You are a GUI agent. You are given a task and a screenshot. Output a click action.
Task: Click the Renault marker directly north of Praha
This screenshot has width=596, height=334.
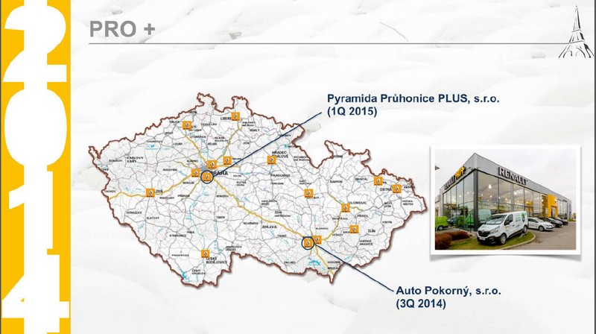pos(212,164)
